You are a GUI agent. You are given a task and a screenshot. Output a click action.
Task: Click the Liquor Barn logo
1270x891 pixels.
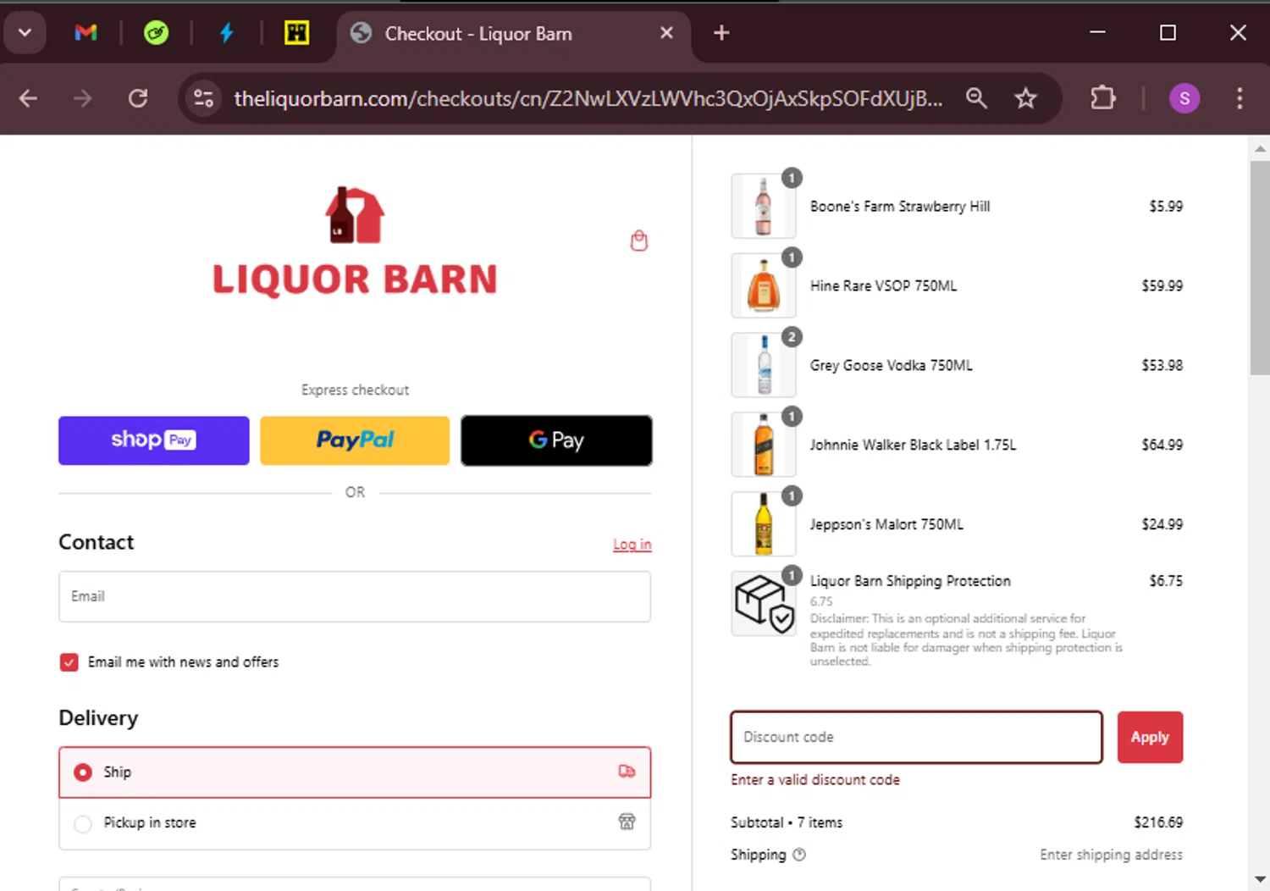(355, 242)
